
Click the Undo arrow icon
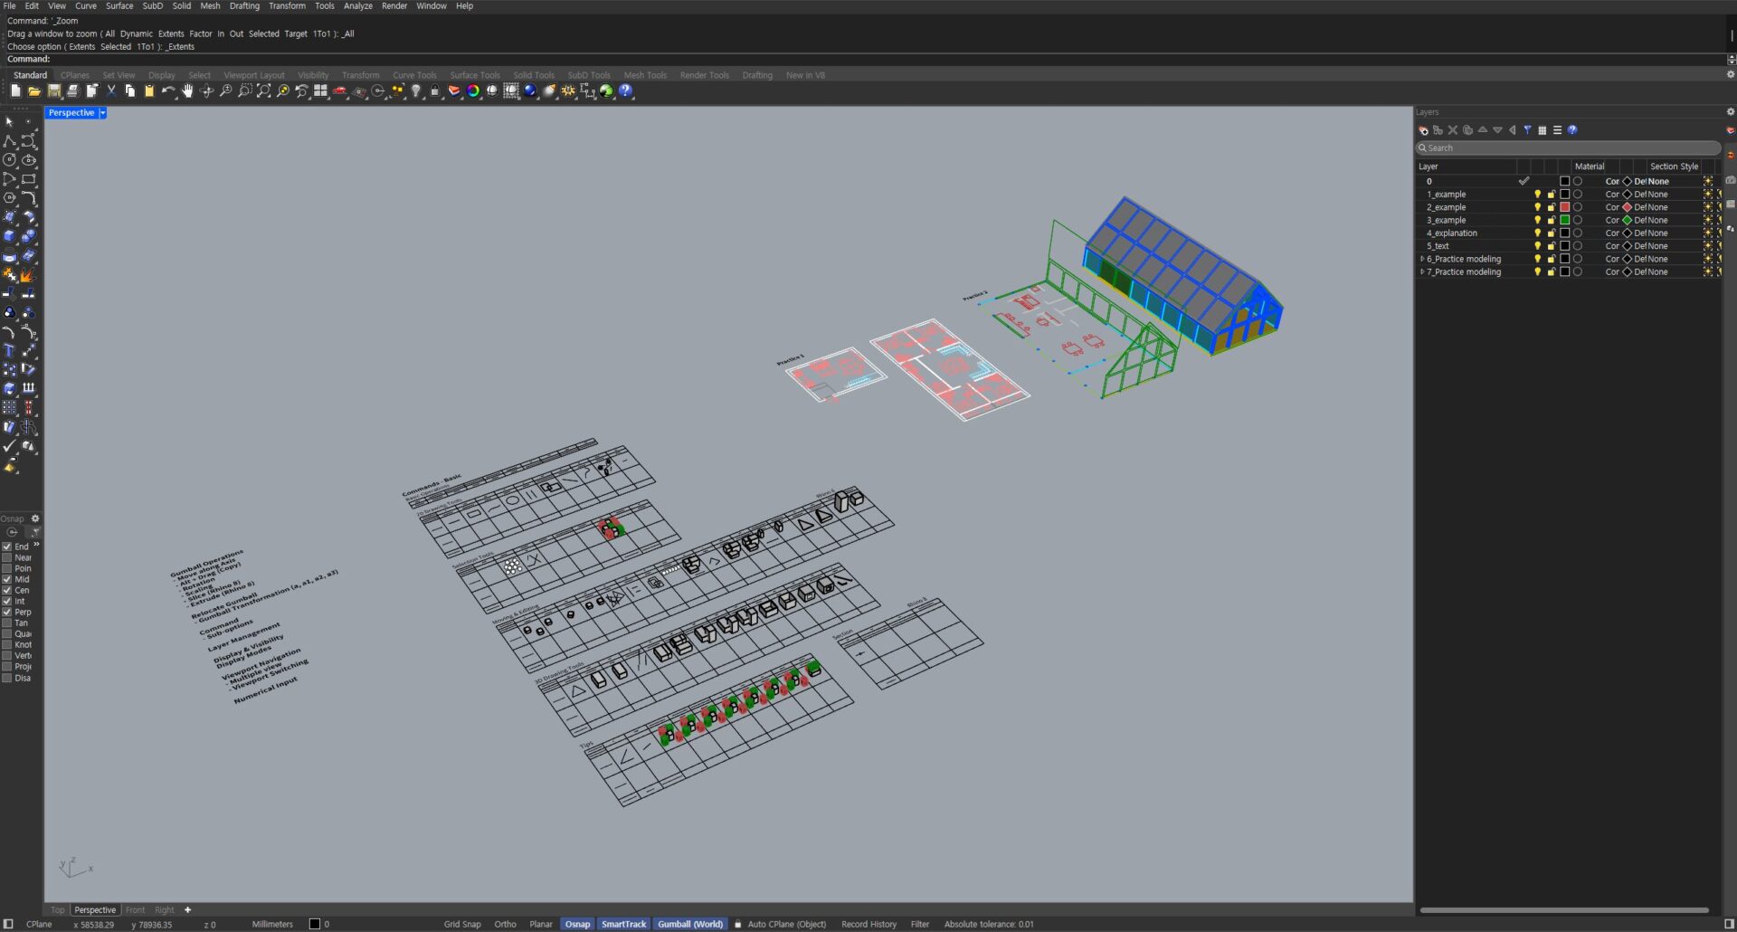pyautogui.click(x=167, y=91)
